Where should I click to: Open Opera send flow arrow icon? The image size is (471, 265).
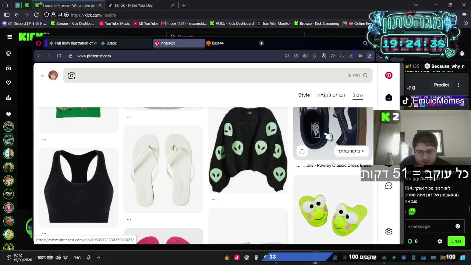[x=333, y=56]
